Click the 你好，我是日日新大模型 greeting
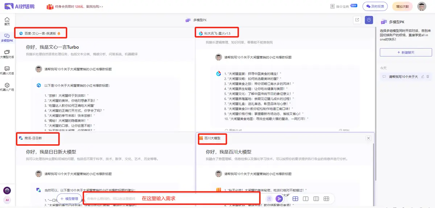This screenshot has width=435, height=208. 51,152
